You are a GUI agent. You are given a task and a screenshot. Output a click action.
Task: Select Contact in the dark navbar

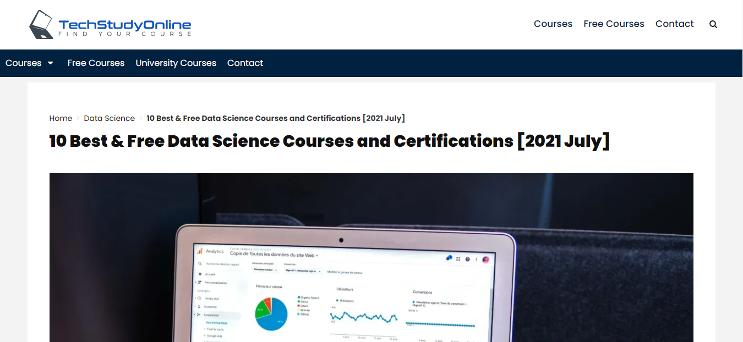click(245, 63)
